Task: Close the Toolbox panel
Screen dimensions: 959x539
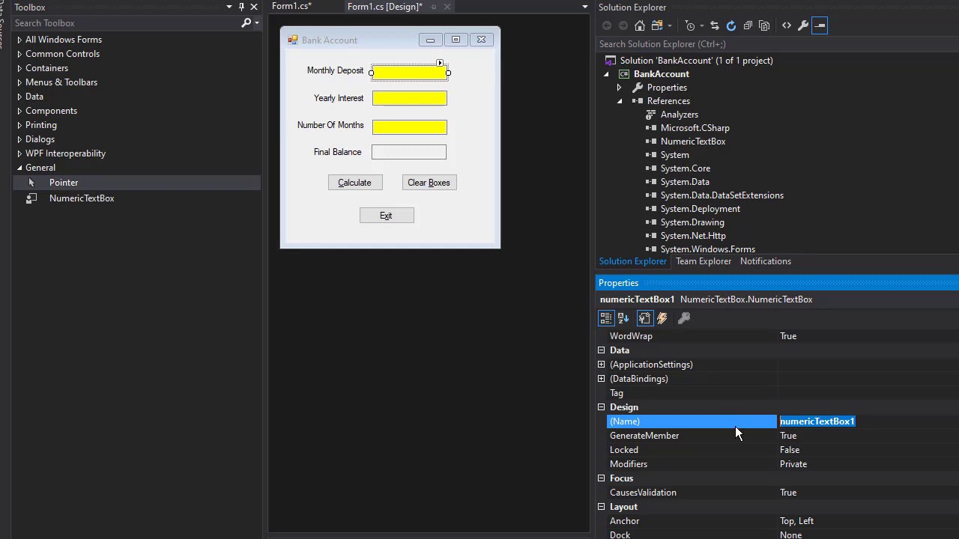Action: pos(254,7)
